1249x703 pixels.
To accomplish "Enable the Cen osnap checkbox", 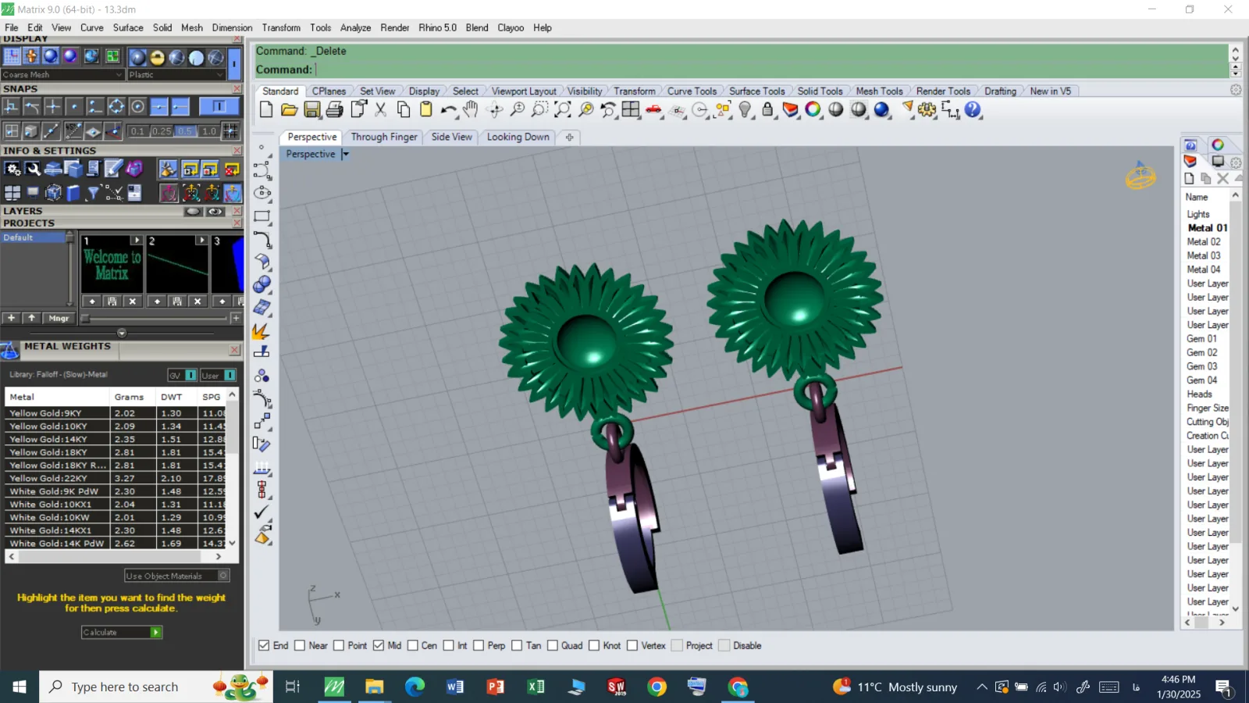I will (413, 645).
